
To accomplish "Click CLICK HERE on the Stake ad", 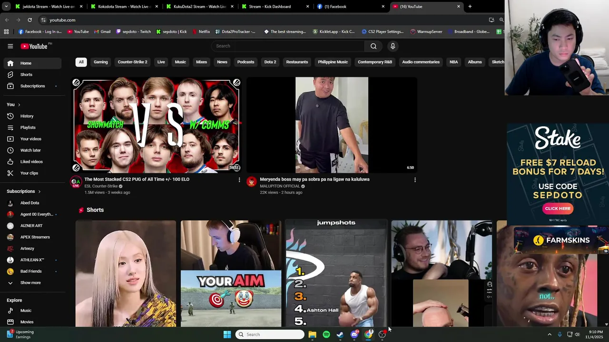I will click(558, 209).
